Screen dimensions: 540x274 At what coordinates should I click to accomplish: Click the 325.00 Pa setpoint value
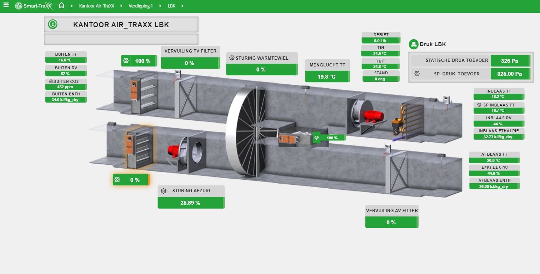(x=509, y=74)
